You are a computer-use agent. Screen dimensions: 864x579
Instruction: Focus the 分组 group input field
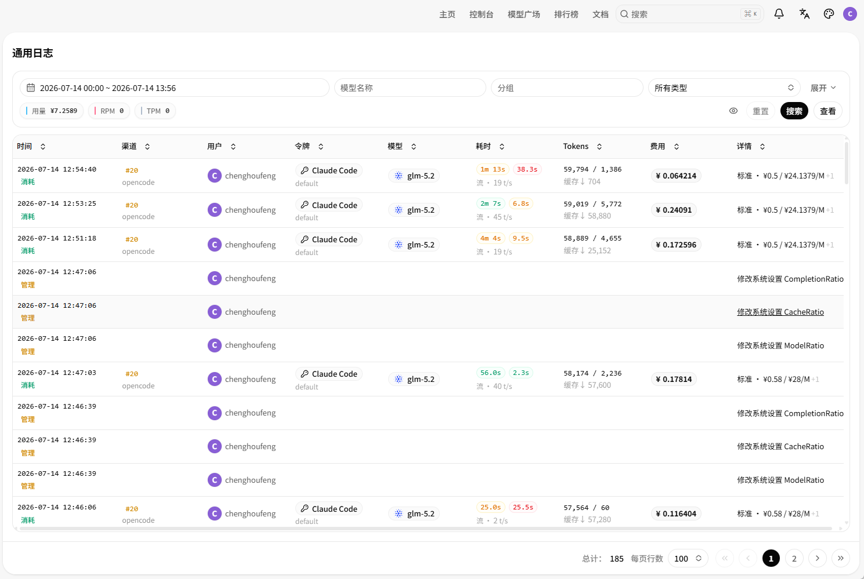567,88
